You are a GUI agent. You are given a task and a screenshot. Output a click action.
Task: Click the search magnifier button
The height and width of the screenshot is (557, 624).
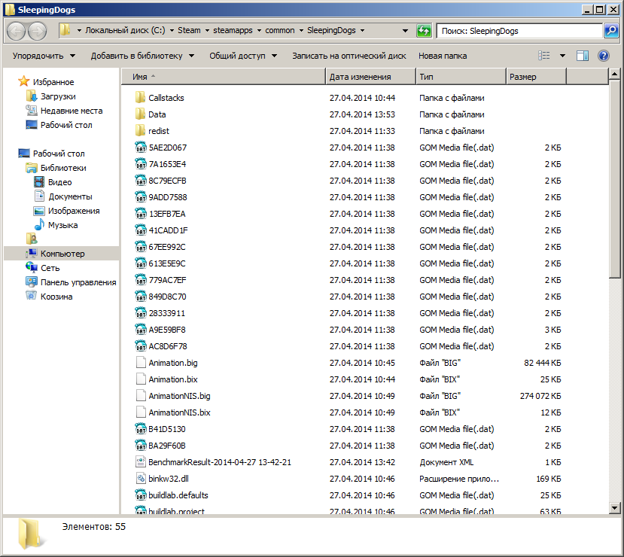(611, 31)
